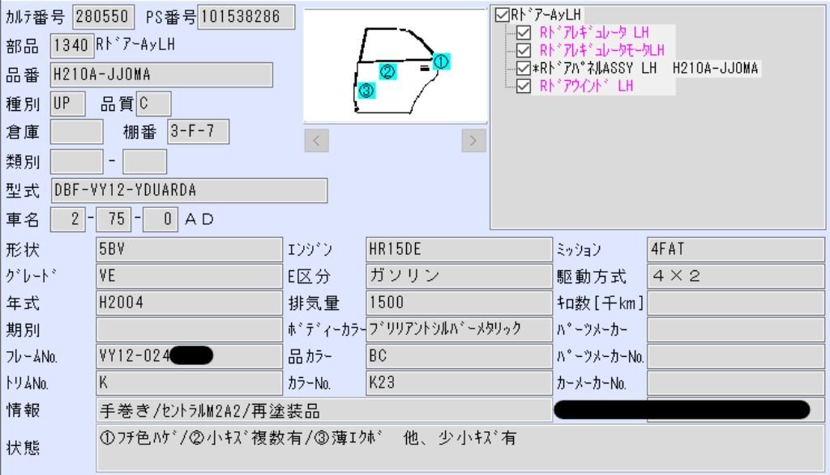
Task: Click the empty キロ数[千km] field
Action: [x=736, y=303]
